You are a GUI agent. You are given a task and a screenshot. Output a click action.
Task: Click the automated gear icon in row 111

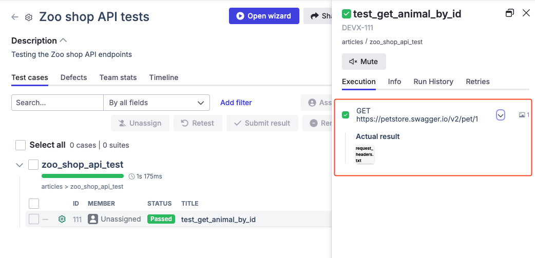click(x=62, y=220)
